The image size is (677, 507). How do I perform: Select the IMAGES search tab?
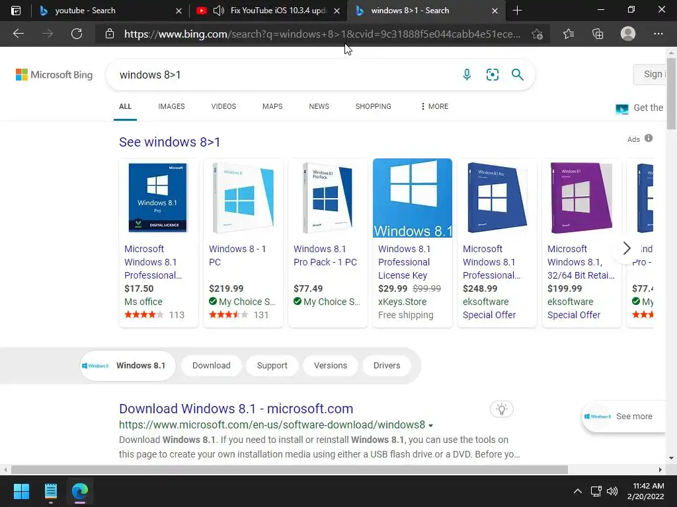(171, 106)
